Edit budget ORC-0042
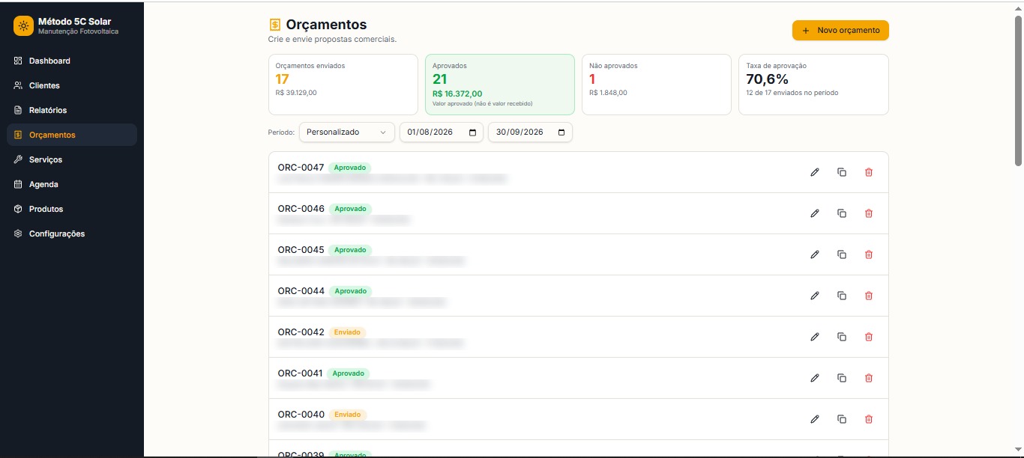Viewport: 1024px width, 458px height. [x=815, y=337]
